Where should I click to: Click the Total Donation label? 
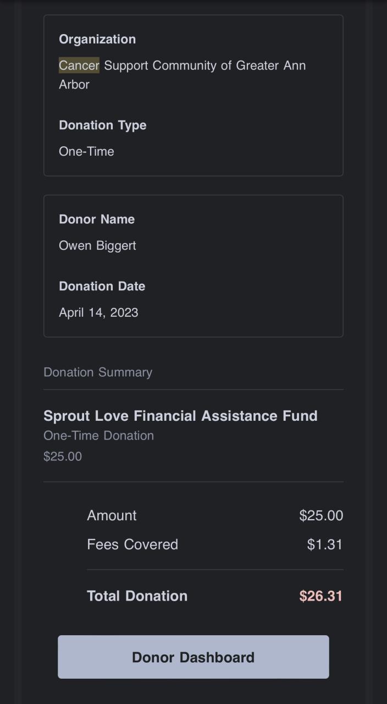(x=137, y=596)
